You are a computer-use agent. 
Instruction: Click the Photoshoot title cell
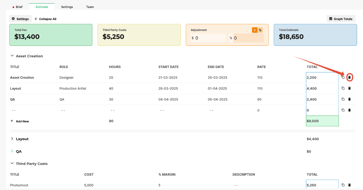point(19,185)
